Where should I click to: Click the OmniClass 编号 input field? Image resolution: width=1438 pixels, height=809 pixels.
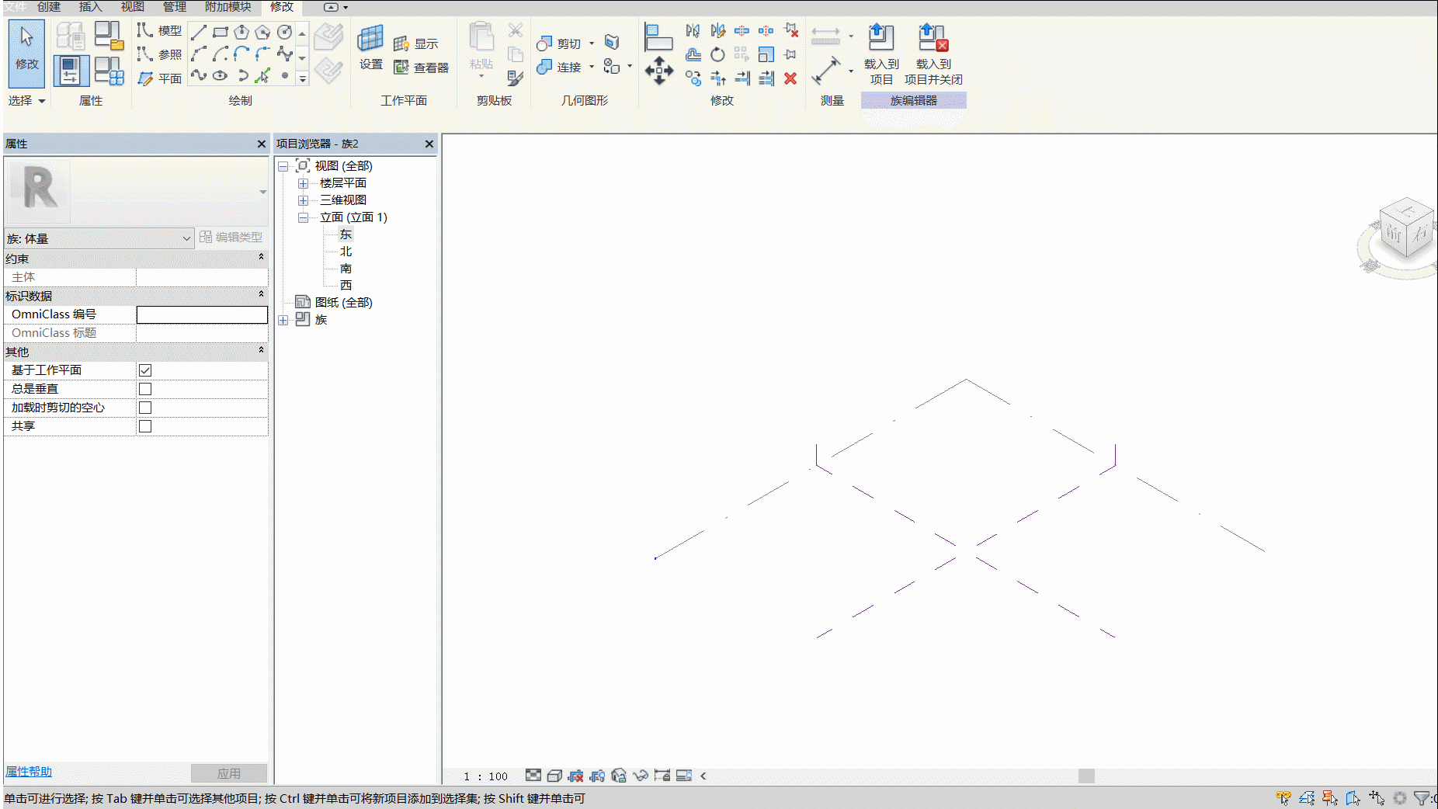coord(202,314)
